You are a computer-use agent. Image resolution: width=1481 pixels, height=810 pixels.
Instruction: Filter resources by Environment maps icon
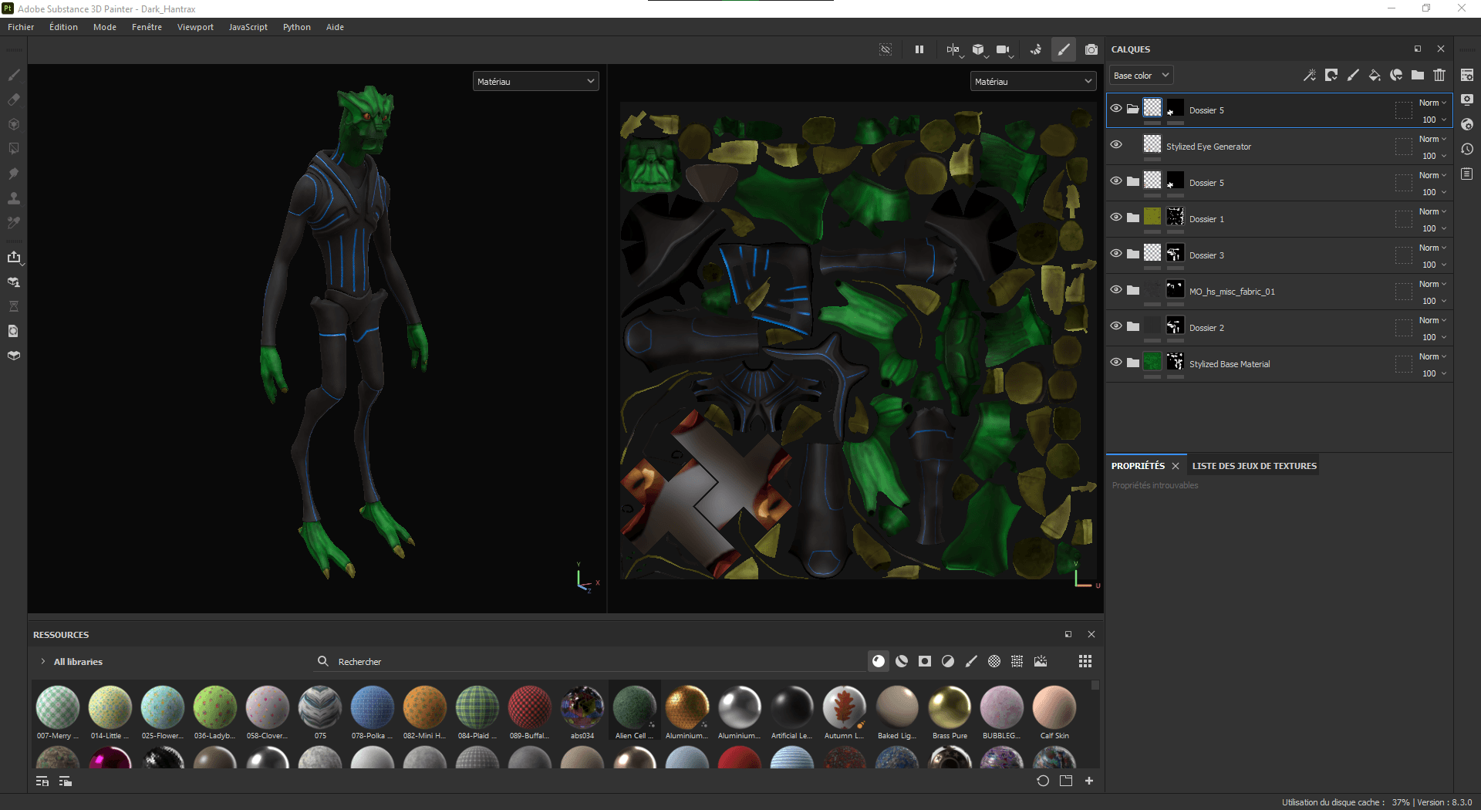pyautogui.click(x=1041, y=661)
